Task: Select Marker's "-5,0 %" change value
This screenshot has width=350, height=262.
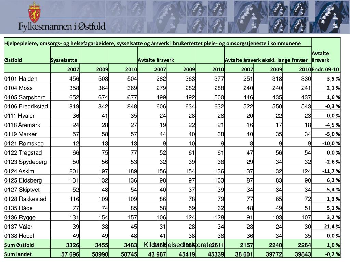Action: point(333,134)
